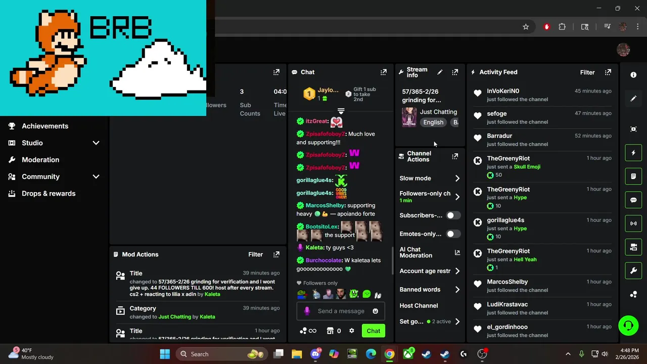Click the three-dots icon in right sidebar
This screenshot has width=647, height=364.
click(x=633, y=295)
